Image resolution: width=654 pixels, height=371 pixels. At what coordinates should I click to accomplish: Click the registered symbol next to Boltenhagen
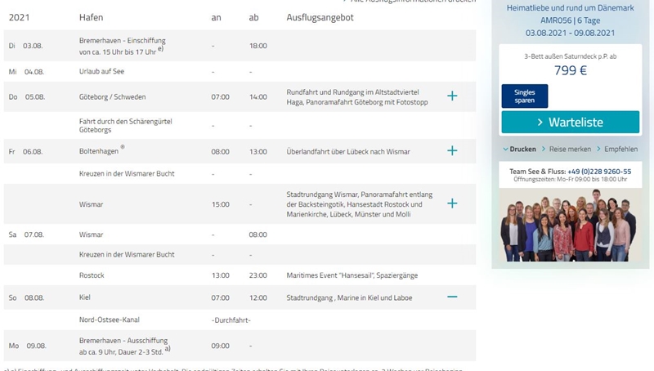(x=123, y=148)
